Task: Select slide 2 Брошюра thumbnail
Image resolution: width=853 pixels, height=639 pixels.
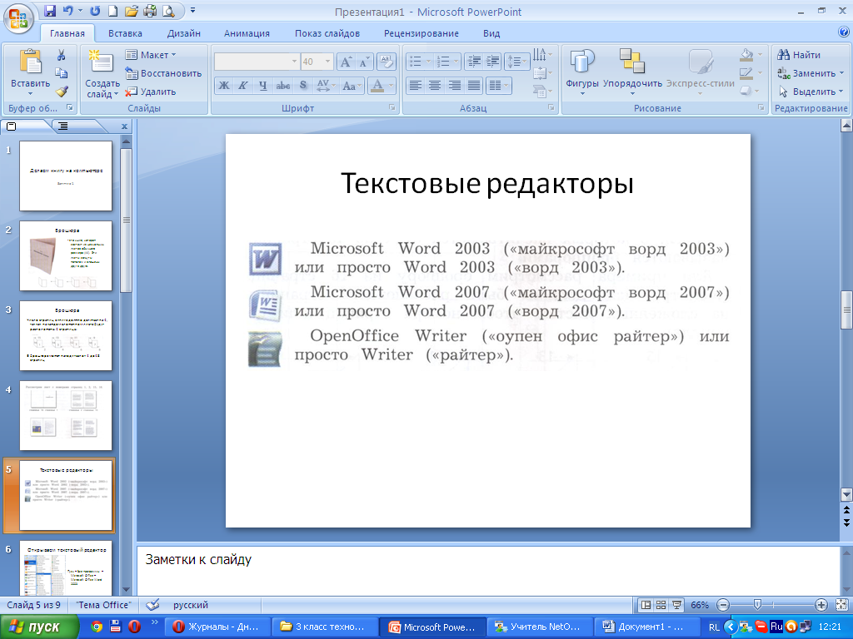Action: (66, 255)
